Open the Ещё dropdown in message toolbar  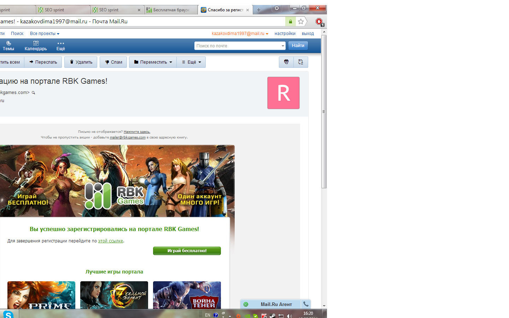[191, 62]
